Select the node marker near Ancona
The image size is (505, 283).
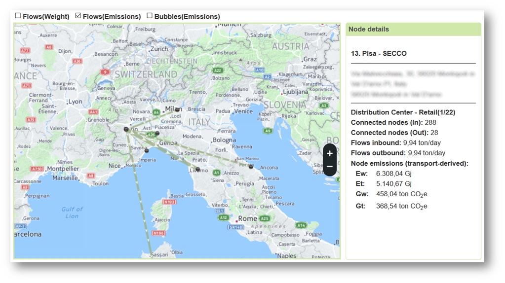tap(251, 167)
